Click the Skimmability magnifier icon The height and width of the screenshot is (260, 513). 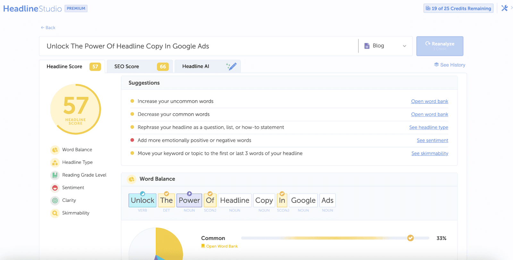tap(55, 213)
